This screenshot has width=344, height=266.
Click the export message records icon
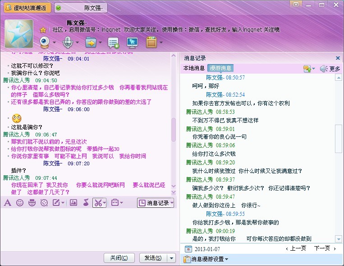click(307, 69)
